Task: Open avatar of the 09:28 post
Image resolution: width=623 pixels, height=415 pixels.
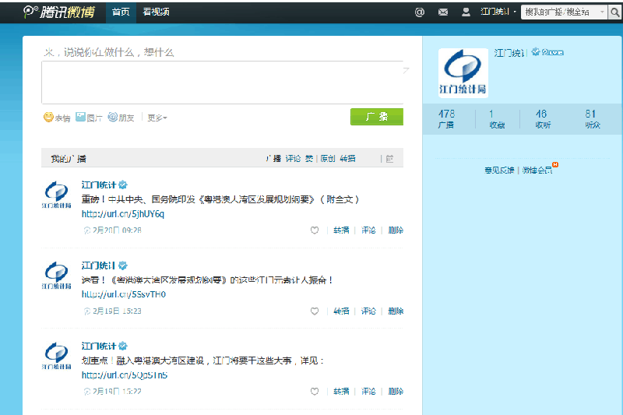Action: (x=56, y=195)
